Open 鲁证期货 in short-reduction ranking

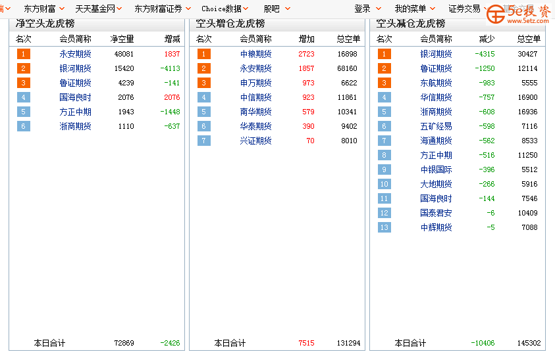[436, 68]
